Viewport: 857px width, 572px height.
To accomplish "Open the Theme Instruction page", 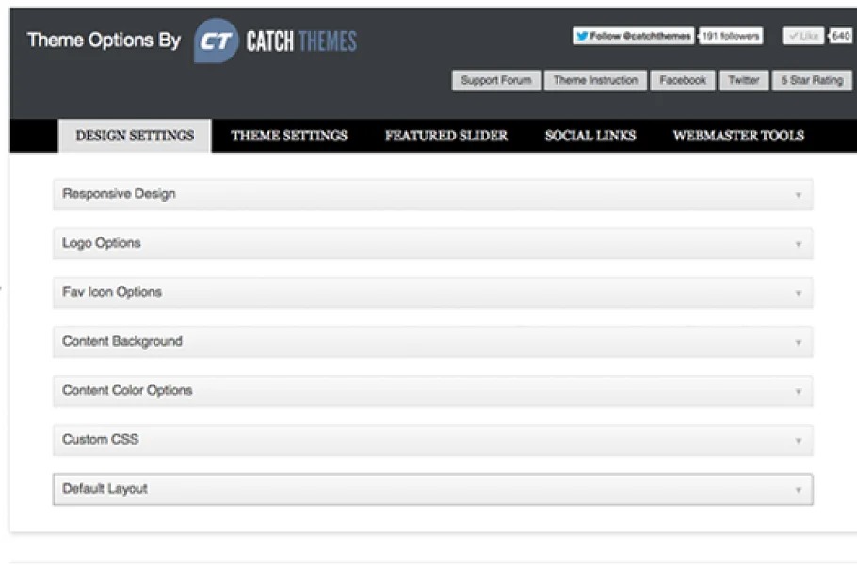I will coord(595,81).
